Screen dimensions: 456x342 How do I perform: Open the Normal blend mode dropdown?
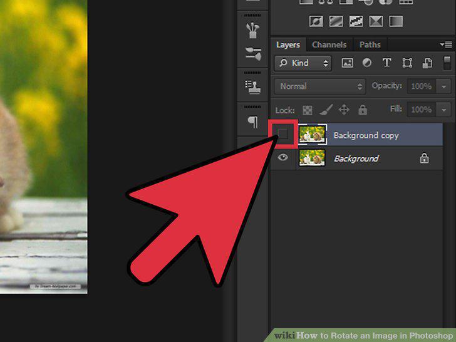pyautogui.click(x=319, y=86)
